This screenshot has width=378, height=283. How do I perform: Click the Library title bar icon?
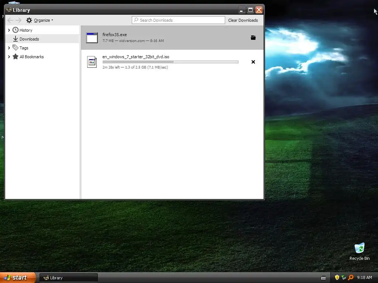(x=9, y=10)
